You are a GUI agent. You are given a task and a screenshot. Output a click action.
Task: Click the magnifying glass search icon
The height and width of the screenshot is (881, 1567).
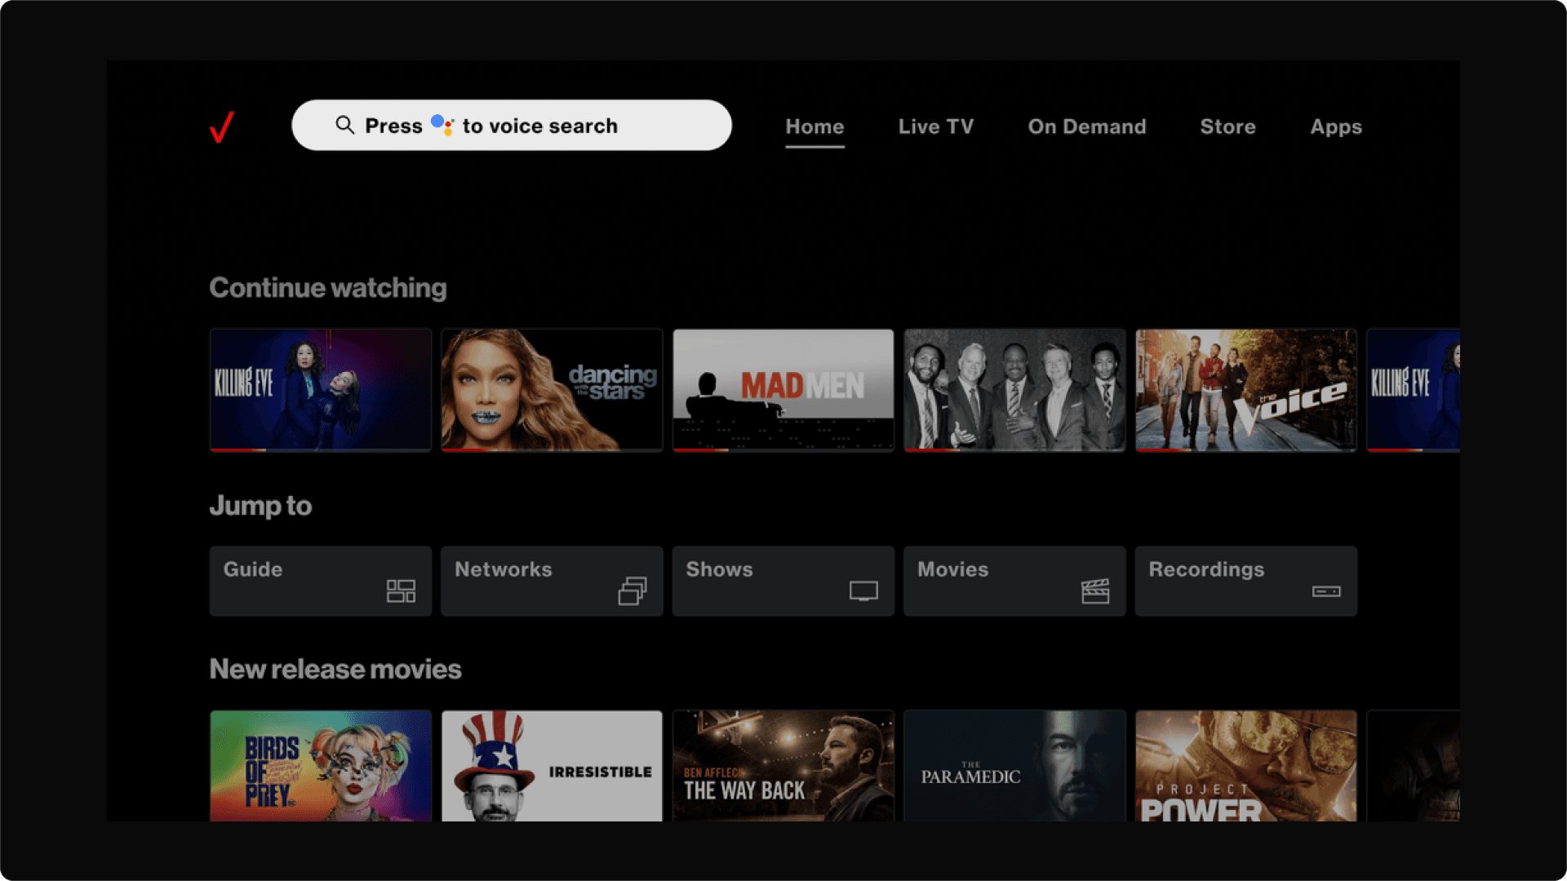345,125
